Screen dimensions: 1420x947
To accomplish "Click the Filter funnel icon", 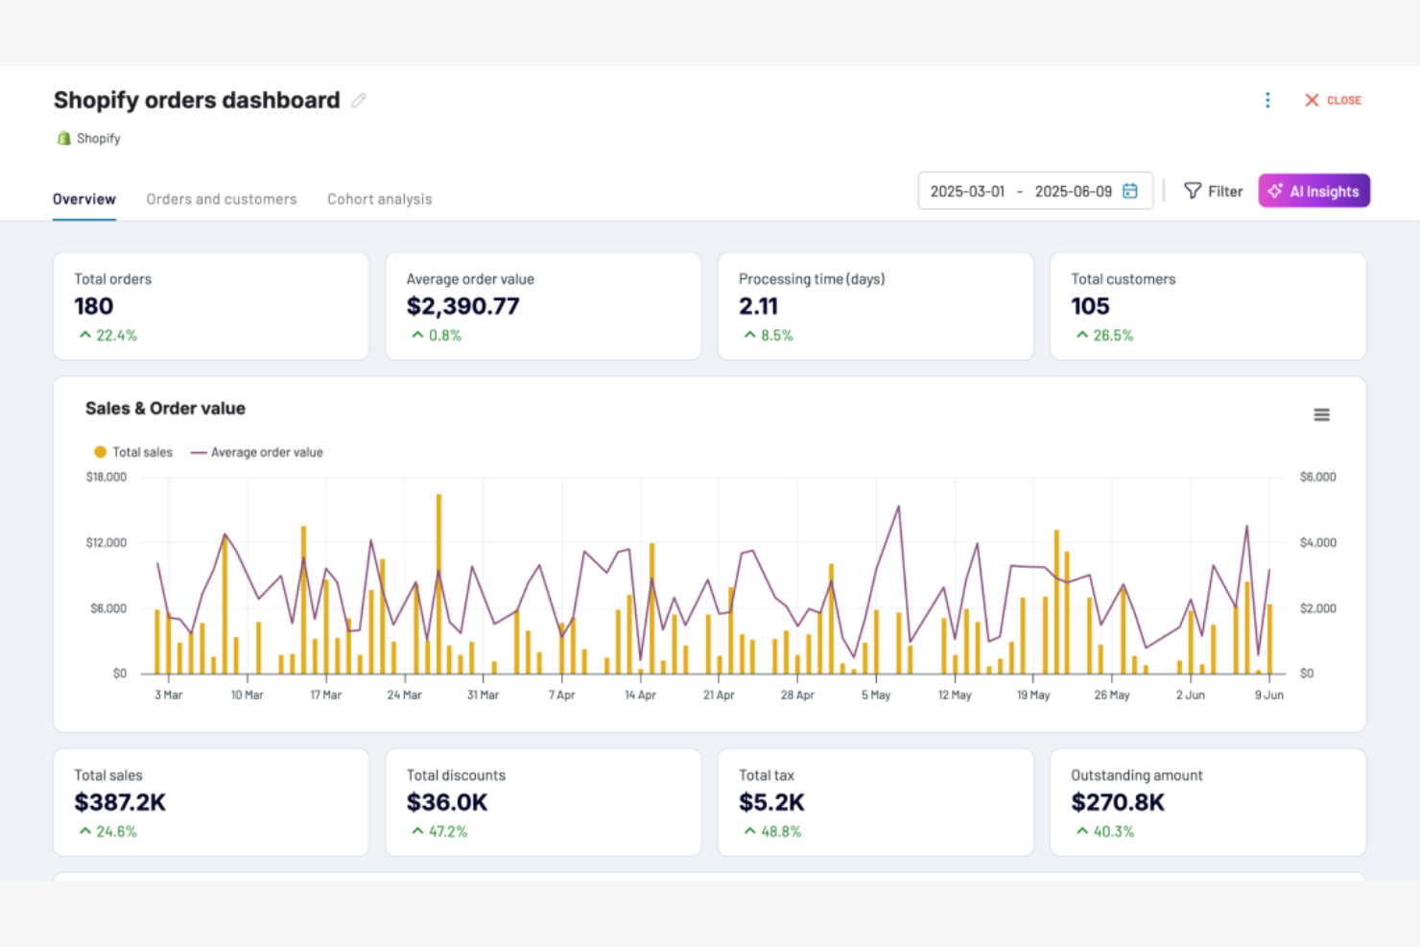I will (x=1193, y=190).
